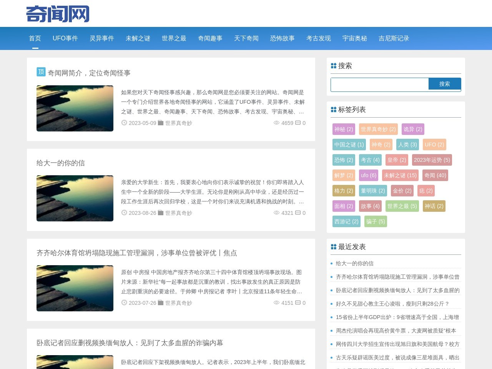This screenshot has height=369, width=492.
Task: Click the grid icon beside 最近发表 heading
Action: 334,247
